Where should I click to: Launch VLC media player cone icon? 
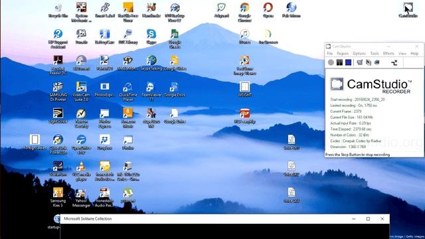click(x=81, y=171)
